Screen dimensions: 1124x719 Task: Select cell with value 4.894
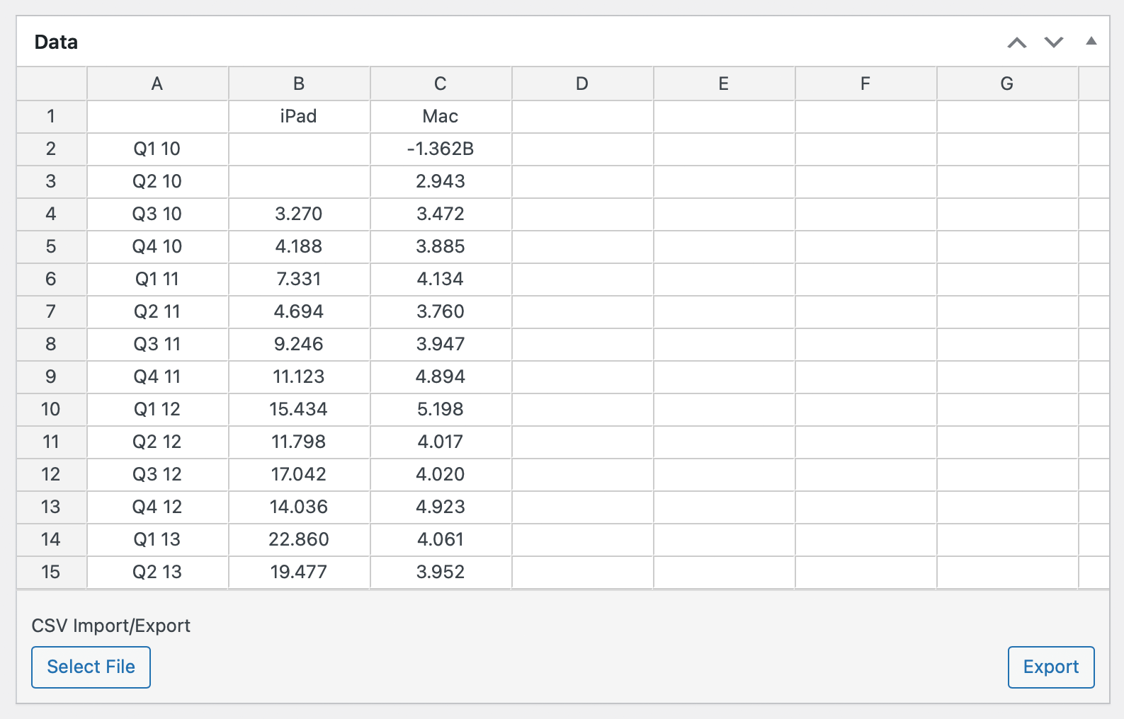(441, 376)
